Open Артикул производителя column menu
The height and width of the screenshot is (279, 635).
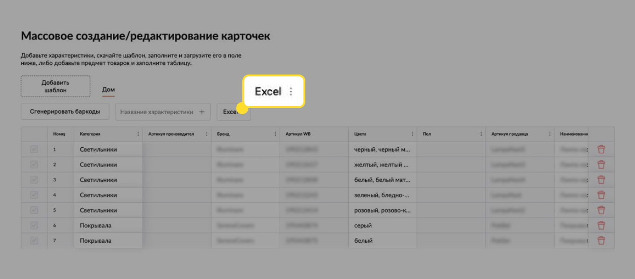pyautogui.click(x=206, y=134)
